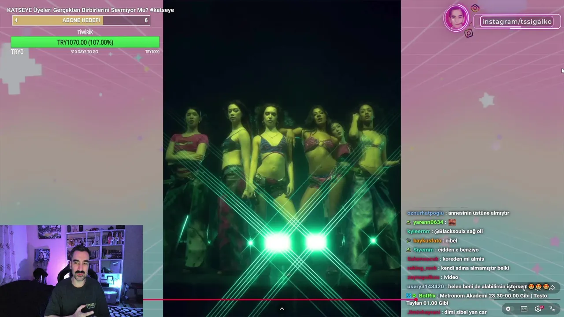Click the Instagram logo below the avatar

point(469,33)
